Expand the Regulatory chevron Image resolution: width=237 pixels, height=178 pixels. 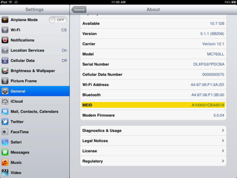pos(223,161)
